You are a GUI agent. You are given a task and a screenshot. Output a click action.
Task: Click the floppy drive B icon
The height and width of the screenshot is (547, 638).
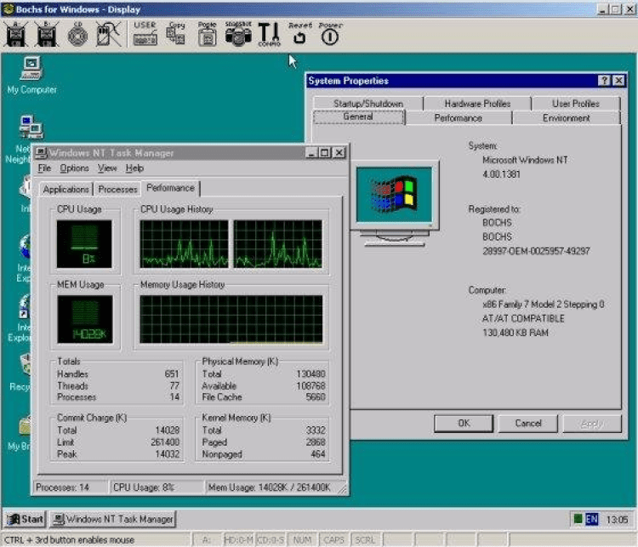[x=47, y=35]
